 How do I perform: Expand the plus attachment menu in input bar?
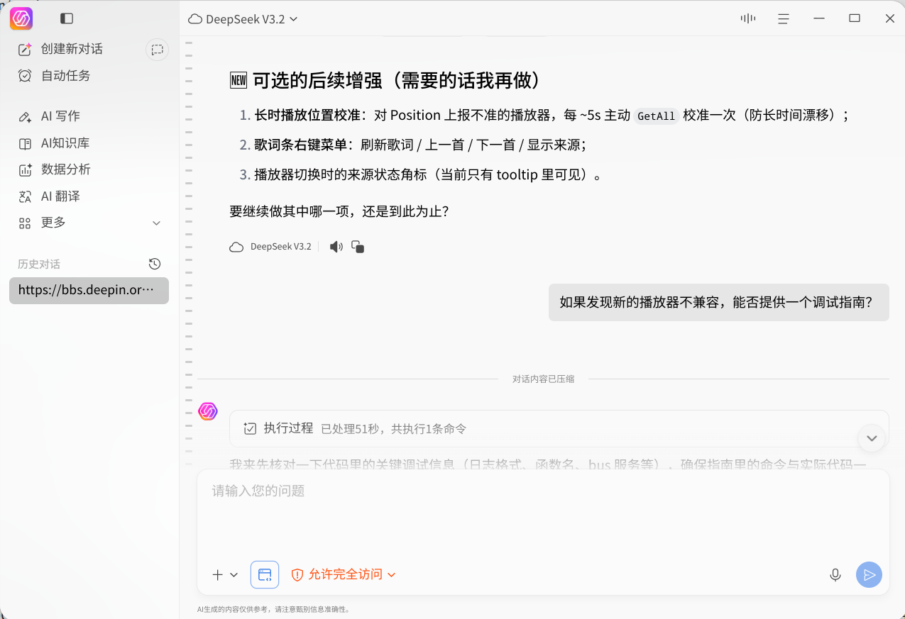pyautogui.click(x=224, y=575)
